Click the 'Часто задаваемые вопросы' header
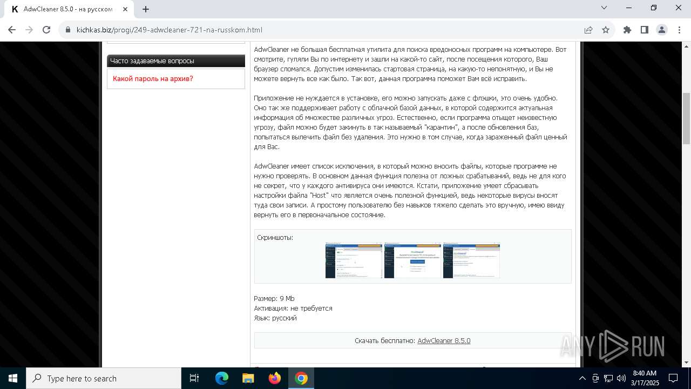The height and width of the screenshot is (389, 691). pyautogui.click(x=176, y=61)
